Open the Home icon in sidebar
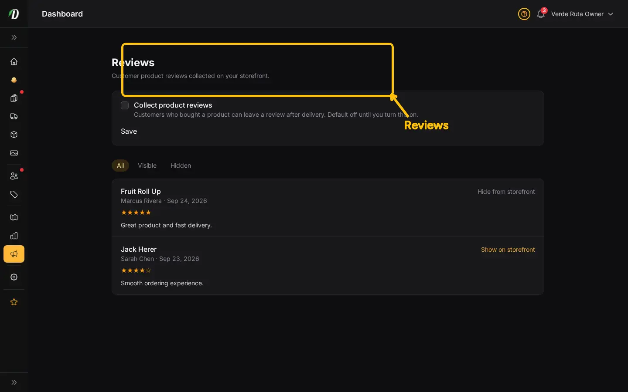Viewport: 628px width, 392px height. [x=14, y=61]
